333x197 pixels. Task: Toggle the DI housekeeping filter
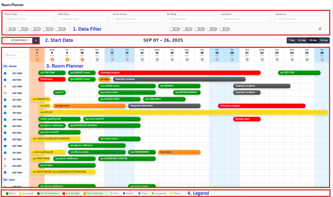click(174, 29)
